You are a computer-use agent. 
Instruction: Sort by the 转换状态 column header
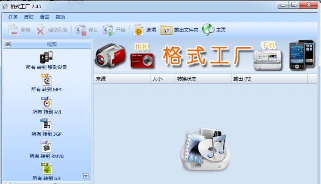point(203,79)
